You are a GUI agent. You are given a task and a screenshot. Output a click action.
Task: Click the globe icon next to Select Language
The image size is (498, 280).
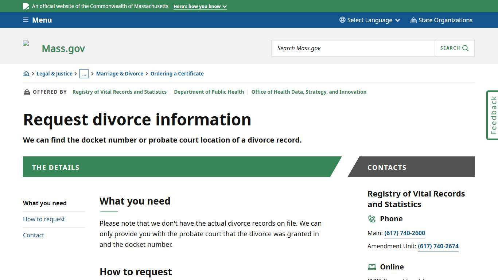(x=342, y=20)
